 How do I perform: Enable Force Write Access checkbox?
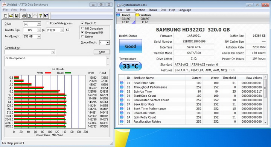click(x=47, y=23)
